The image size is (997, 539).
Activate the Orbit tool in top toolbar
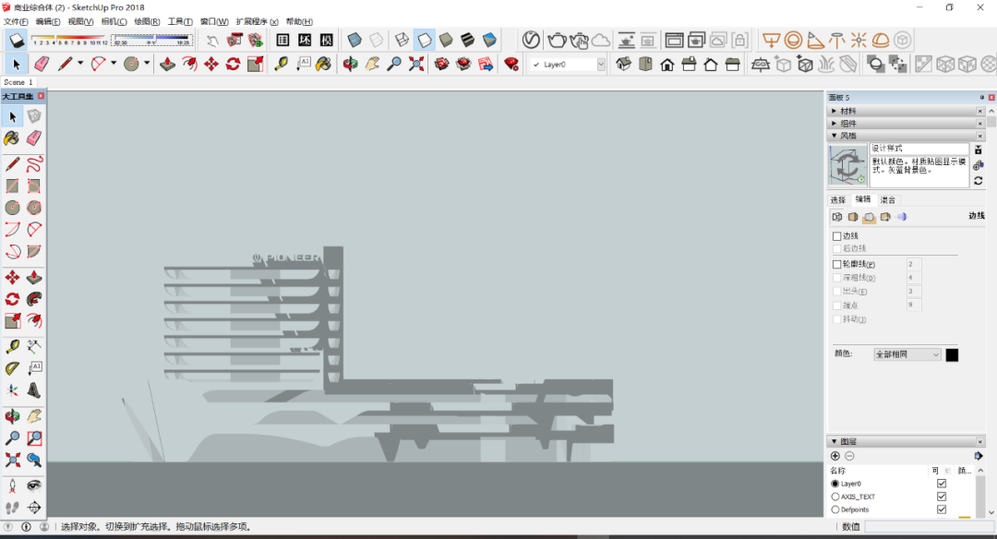350,64
